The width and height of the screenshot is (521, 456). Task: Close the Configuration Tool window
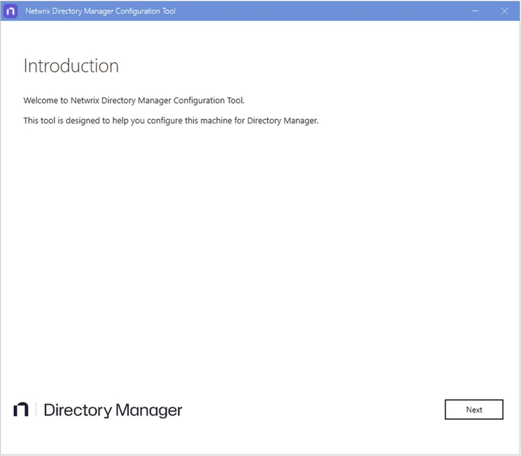tap(505, 11)
